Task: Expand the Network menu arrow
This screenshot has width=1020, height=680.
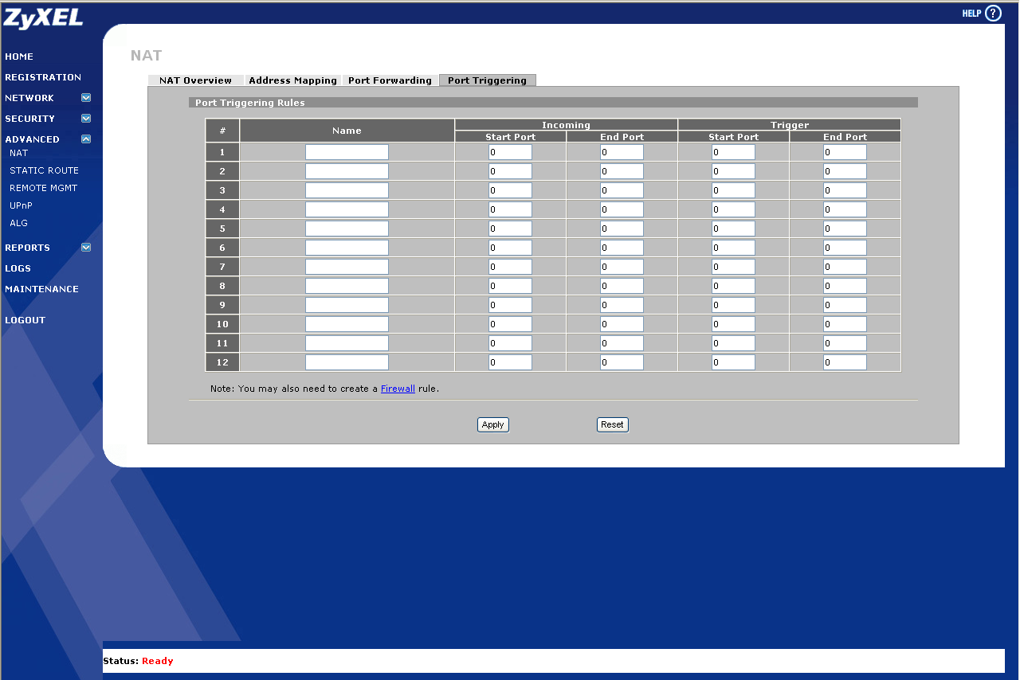Action: click(86, 98)
